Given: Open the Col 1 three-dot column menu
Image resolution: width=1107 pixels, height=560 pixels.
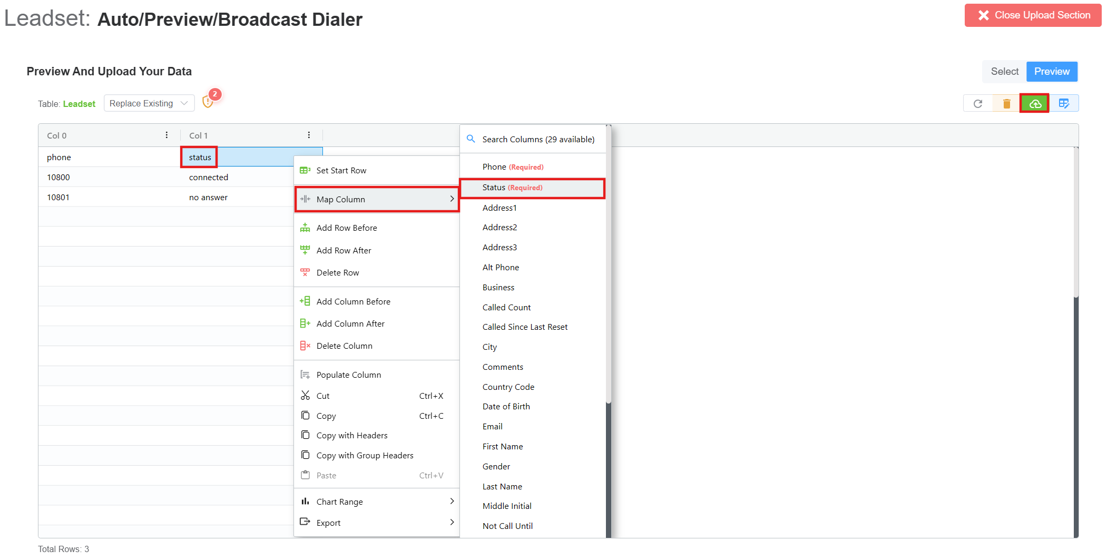Looking at the screenshot, I should click(309, 135).
